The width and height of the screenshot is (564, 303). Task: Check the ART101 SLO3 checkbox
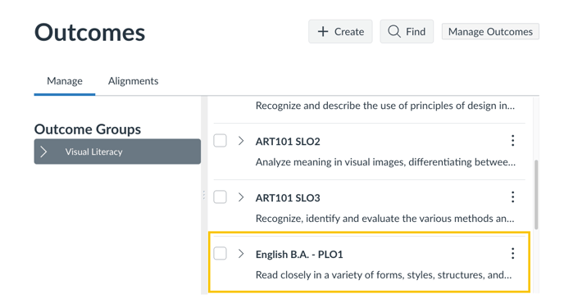click(220, 197)
